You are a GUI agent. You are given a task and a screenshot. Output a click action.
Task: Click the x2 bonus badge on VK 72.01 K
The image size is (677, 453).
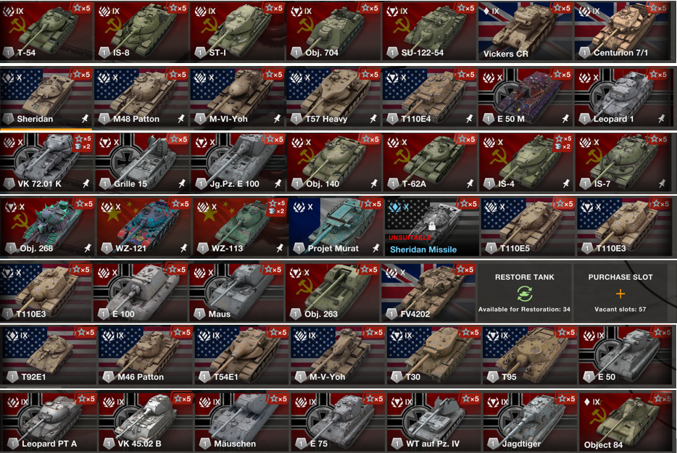click(x=83, y=146)
